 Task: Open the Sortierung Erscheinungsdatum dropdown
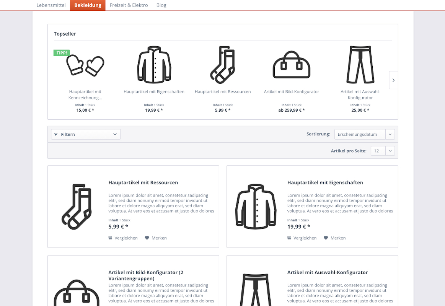point(364,134)
